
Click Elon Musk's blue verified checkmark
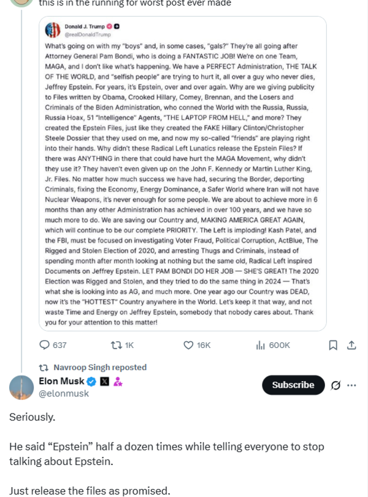tap(91, 380)
